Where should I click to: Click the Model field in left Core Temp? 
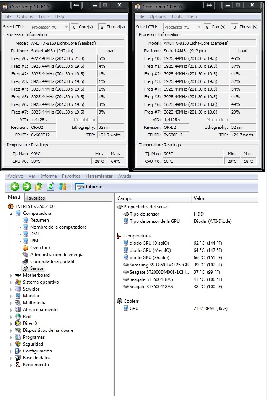[77, 43]
